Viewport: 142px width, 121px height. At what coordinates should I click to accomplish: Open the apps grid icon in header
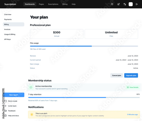click(125, 4)
